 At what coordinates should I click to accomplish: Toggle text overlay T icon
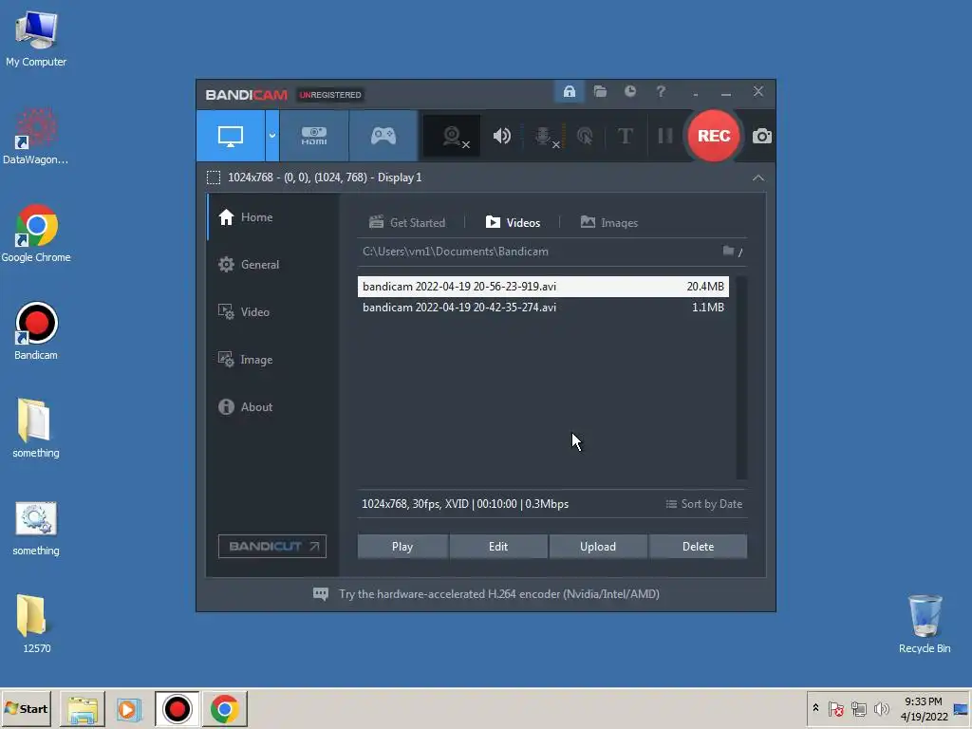625,136
